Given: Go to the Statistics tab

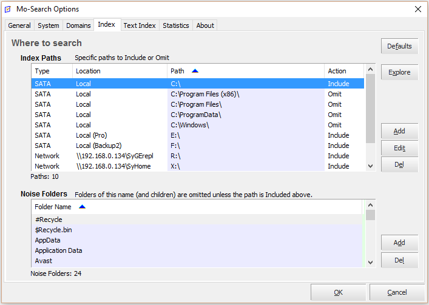Looking at the screenshot, I should tap(176, 25).
